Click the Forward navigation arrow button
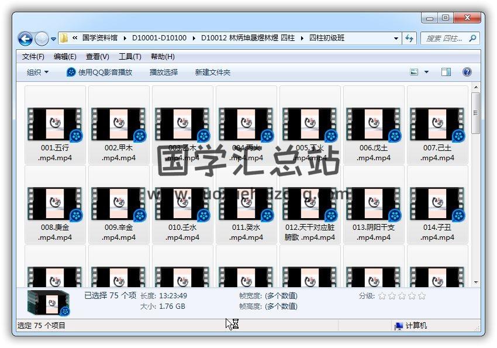497x348 pixels. (x=42, y=39)
